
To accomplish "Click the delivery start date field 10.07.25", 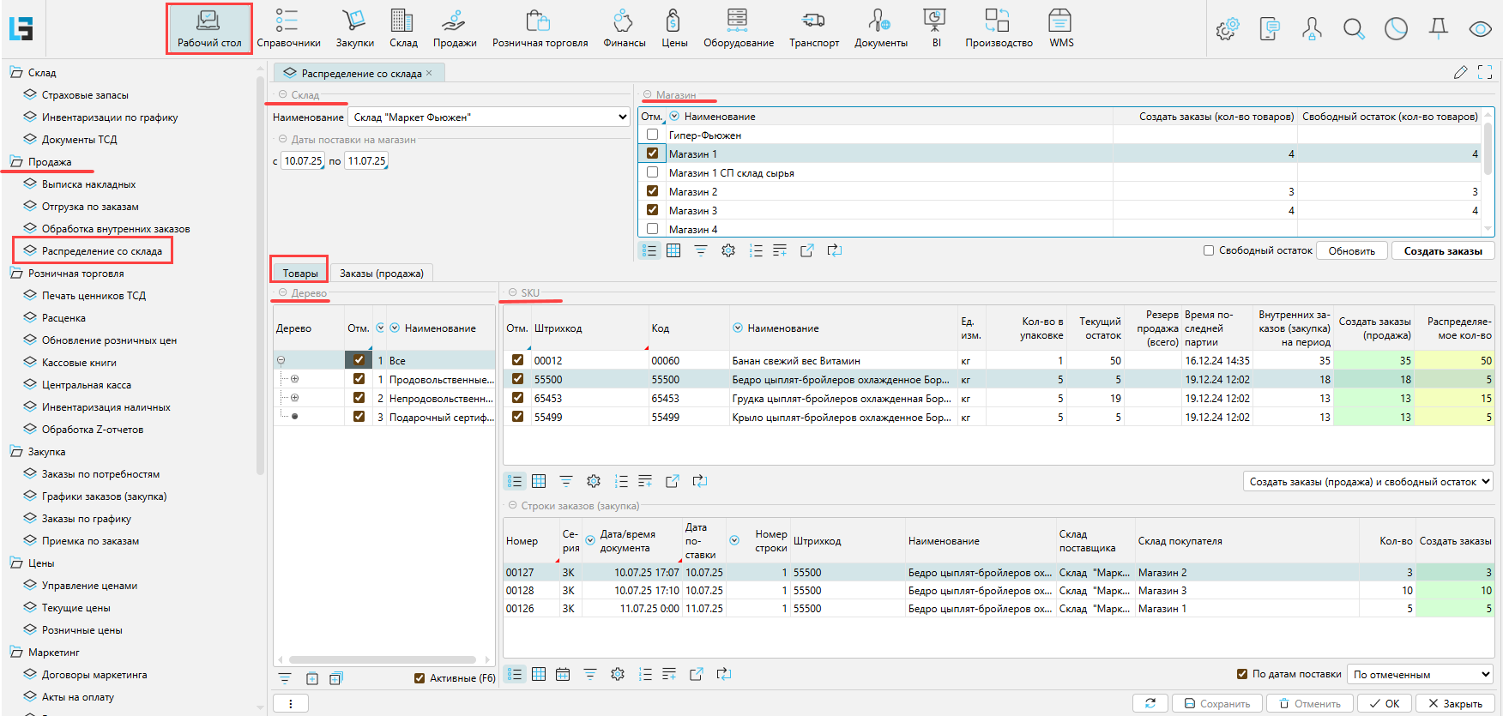I will (303, 161).
